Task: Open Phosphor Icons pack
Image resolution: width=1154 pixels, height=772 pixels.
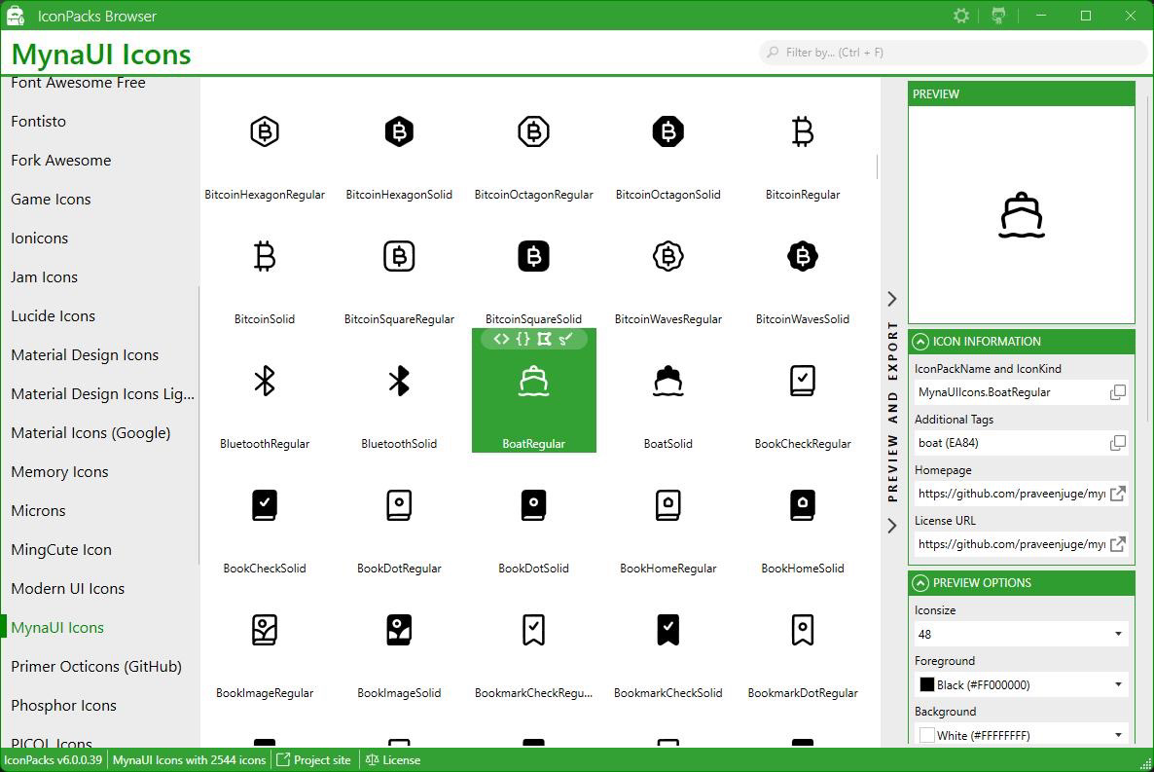Action: coord(63,706)
